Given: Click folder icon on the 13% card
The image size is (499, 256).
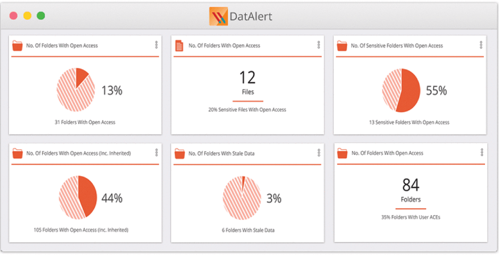Looking at the screenshot, I should 17,45.
